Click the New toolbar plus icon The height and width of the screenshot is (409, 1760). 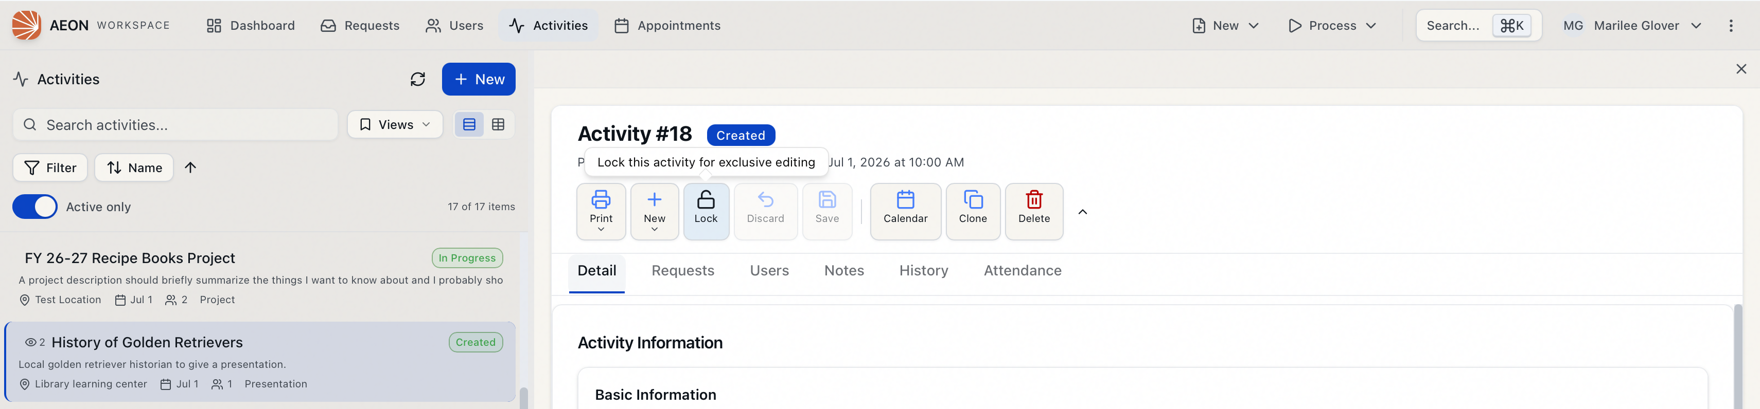(654, 200)
